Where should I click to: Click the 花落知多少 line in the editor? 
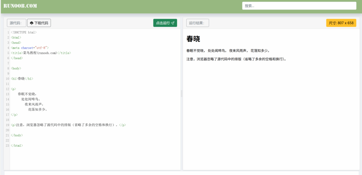coord(37,109)
